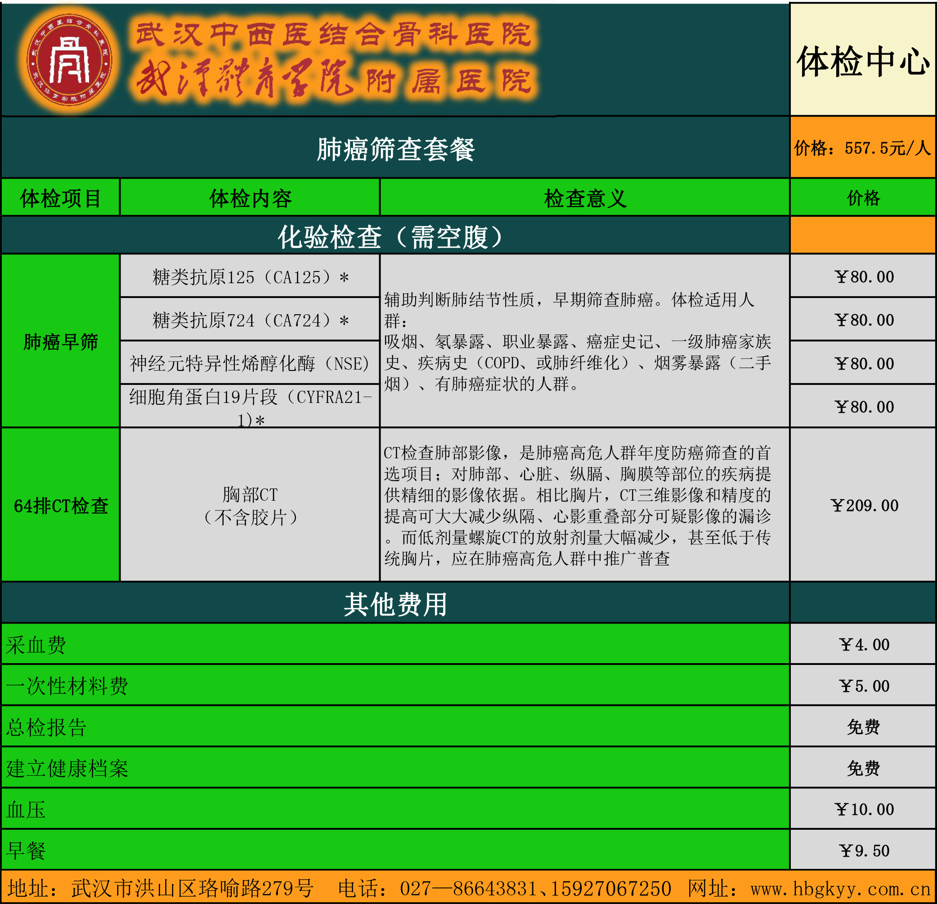This screenshot has height=904, width=937.
Task: Select the 细胞角蛋白19片段 CYFRA21-1 row
Action: 250,406
